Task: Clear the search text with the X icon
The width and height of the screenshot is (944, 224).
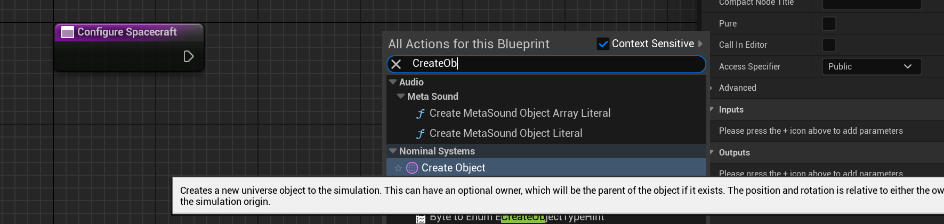Action: tap(396, 64)
